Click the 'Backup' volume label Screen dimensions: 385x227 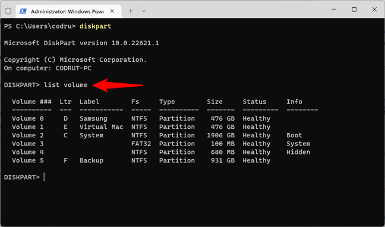pos(91,160)
